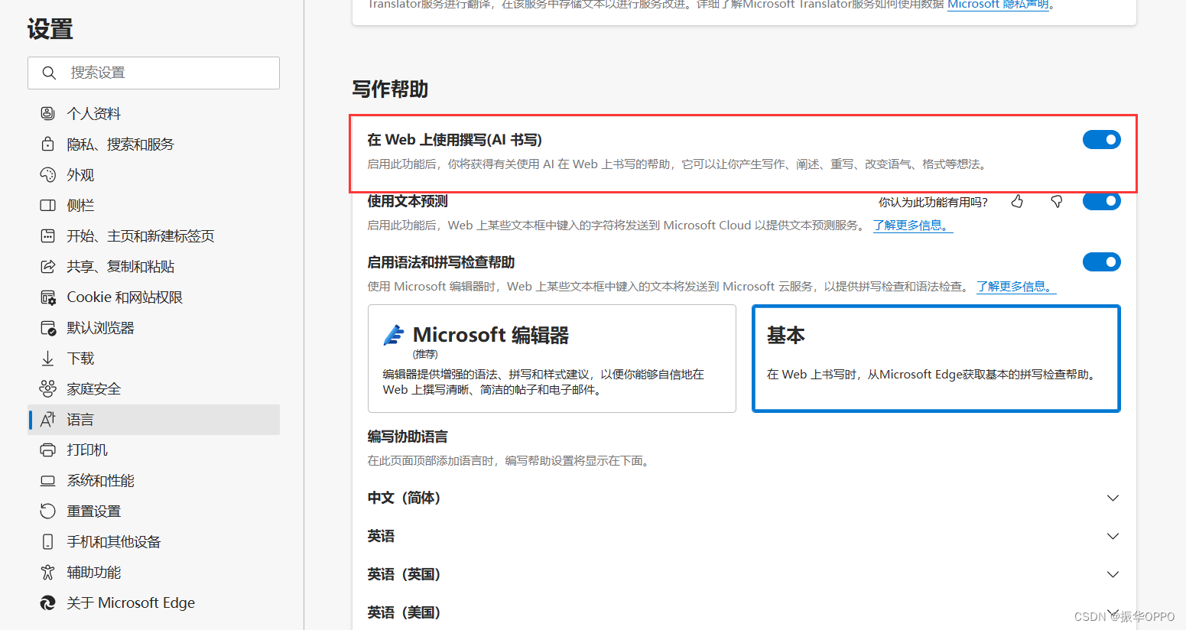Click the family icon beside 家庭安全
The height and width of the screenshot is (630, 1186).
click(47, 388)
